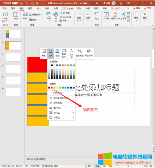This screenshot has width=155, height=168.
Task: Click the 页眉和页脚 (Header & Footer) icon
Action: [115, 14]
